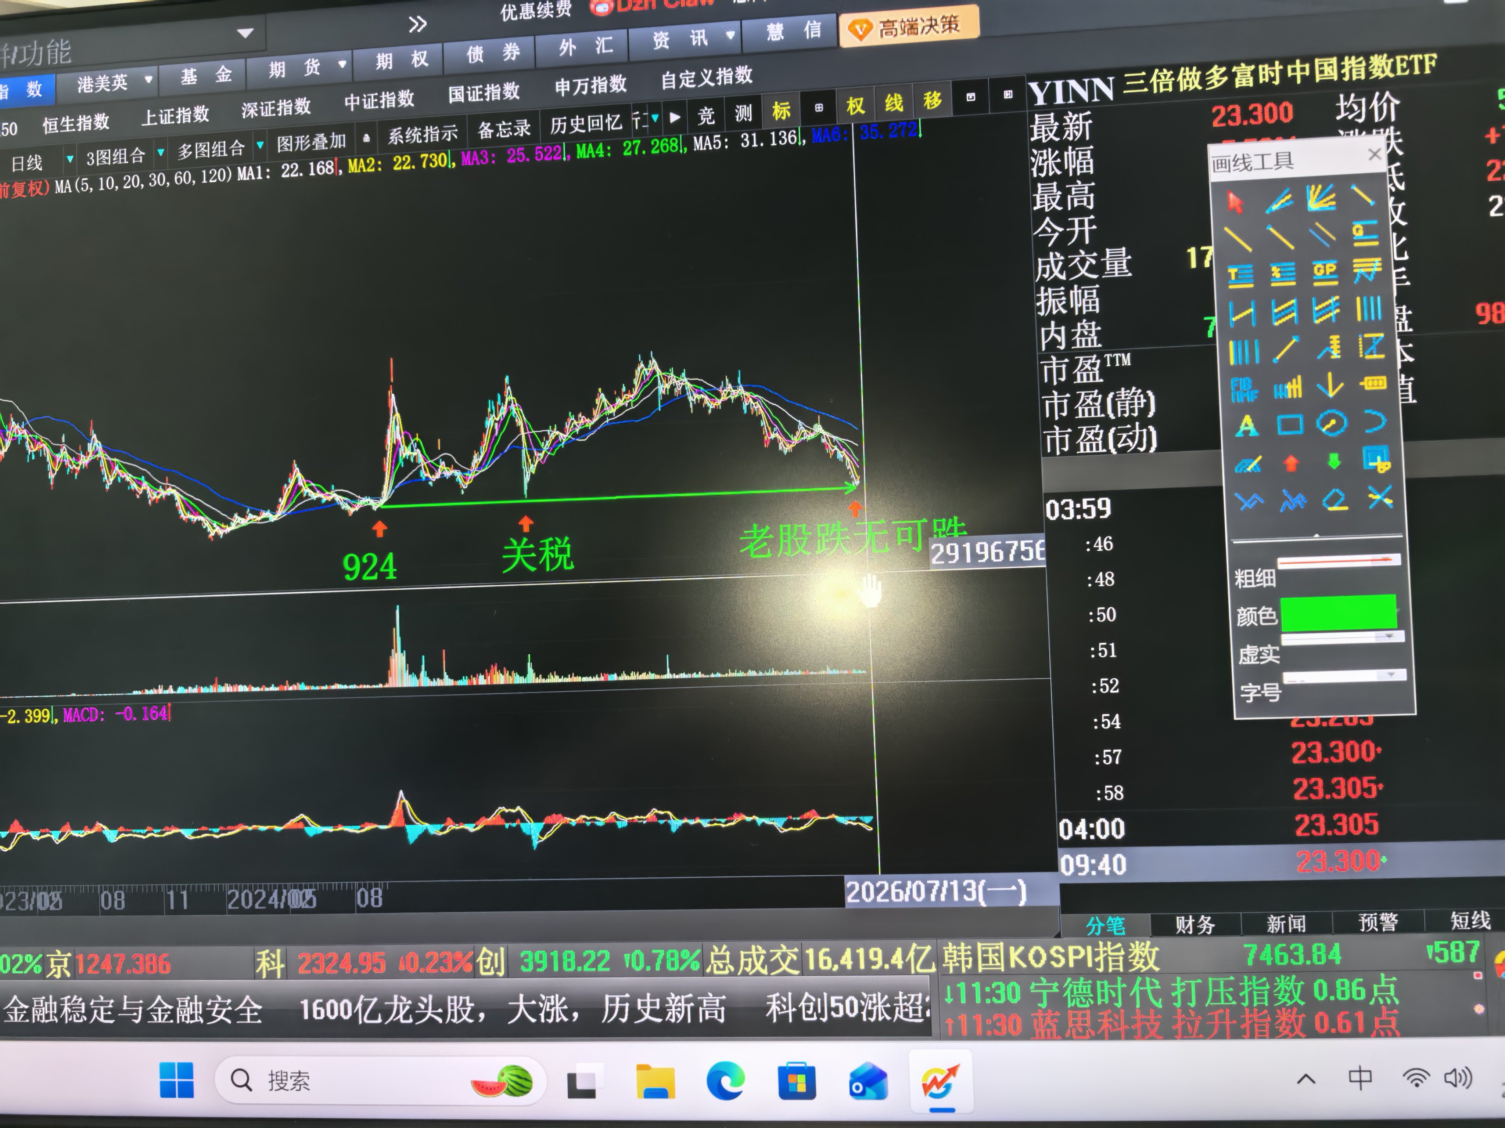Image resolution: width=1505 pixels, height=1128 pixels.
Task: Select the red arrow pointer tool
Action: (1235, 202)
